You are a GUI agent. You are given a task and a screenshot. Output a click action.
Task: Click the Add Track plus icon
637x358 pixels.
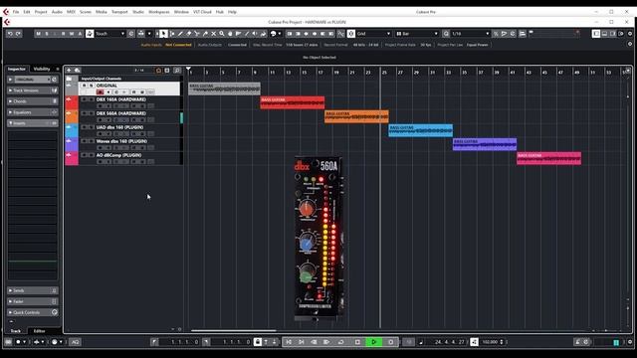69,71
